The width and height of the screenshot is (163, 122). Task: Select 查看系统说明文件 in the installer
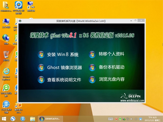[64, 80]
